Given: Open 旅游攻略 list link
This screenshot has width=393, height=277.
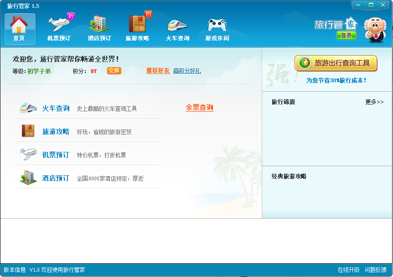Looking at the screenshot, I should [x=56, y=131].
